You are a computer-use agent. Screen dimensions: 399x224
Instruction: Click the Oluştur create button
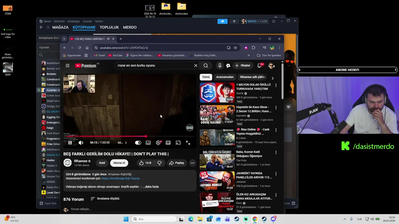point(243,65)
